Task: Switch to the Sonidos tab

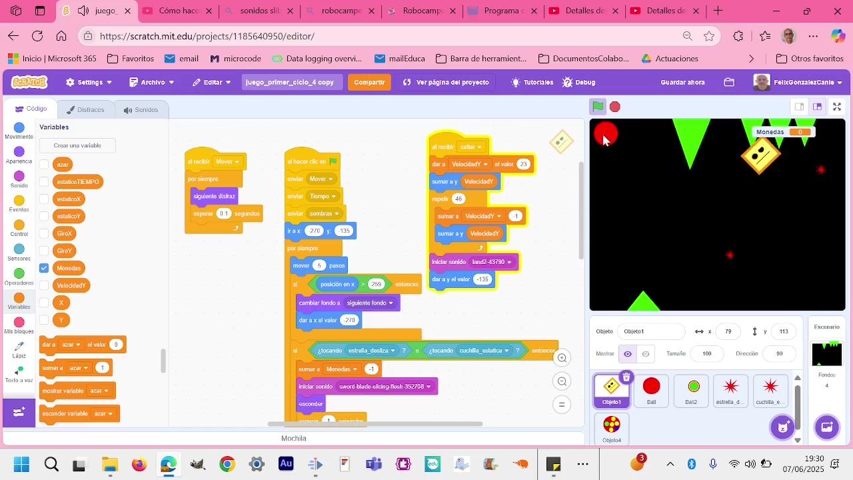Action: (141, 110)
